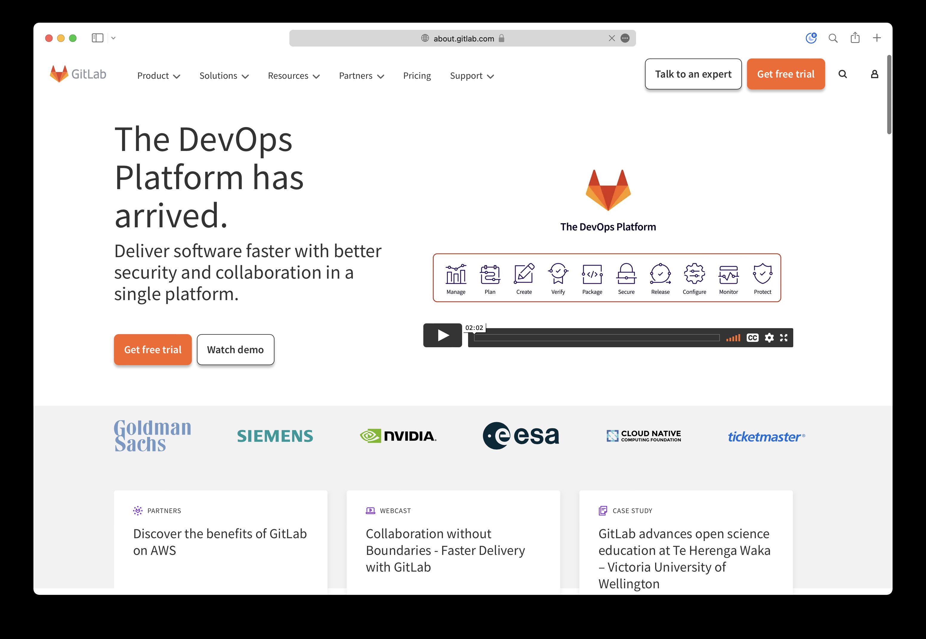This screenshot has width=926, height=639.
Task: Click the GitLab logo in header
Action: (78, 74)
